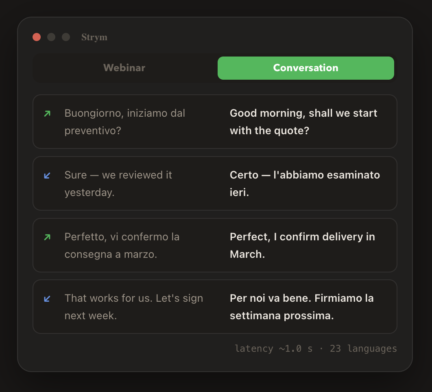Select the source text 'Sure — we reviewed it yesterday'
The height and width of the screenshot is (392, 432).
click(118, 184)
